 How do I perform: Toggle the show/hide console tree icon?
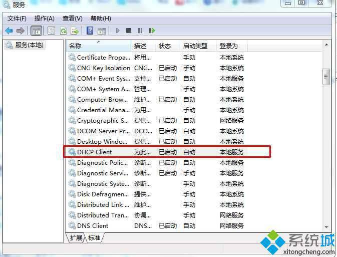click(x=37, y=31)
